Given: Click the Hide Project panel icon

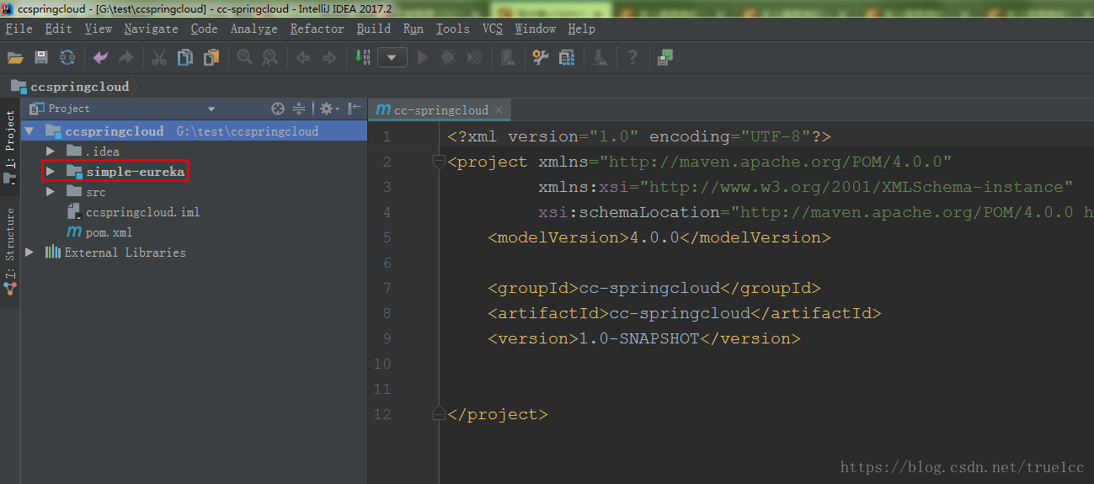Looking at the screenshot, I should [x=355, y=109].
